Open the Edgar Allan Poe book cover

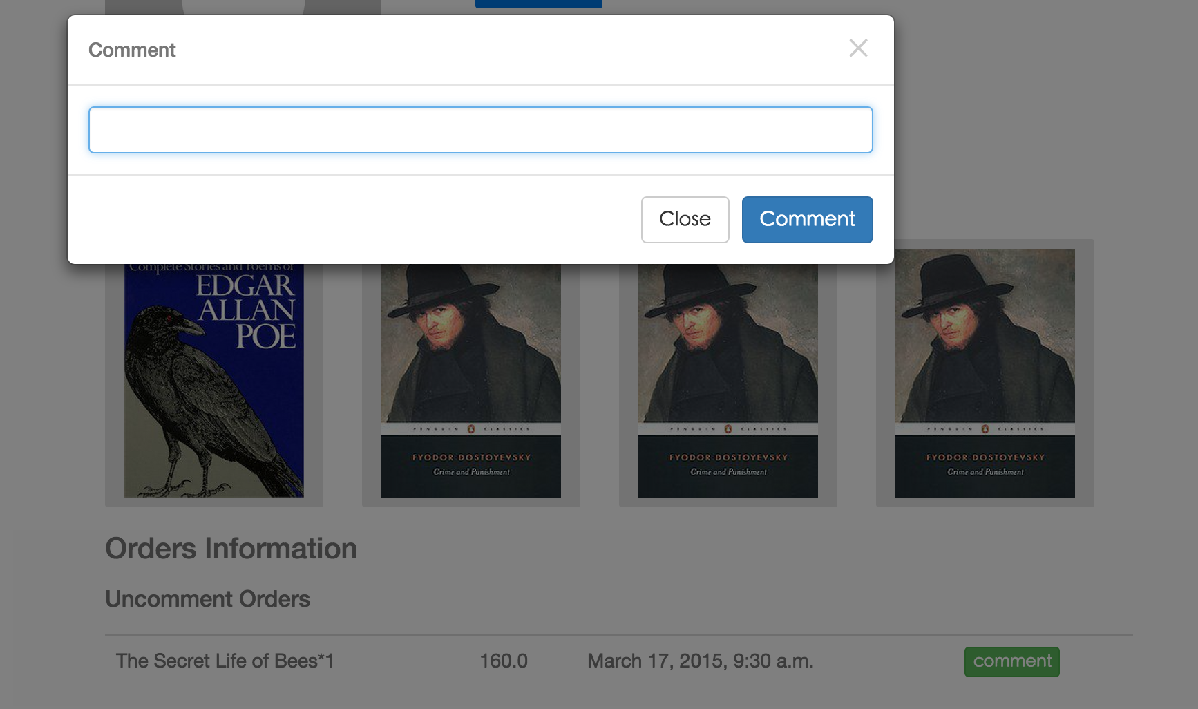pyautogui.click(x=214, y=380)
